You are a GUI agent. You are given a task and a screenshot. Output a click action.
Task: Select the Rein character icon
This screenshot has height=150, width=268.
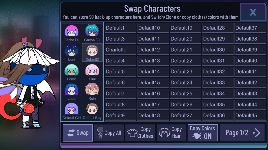coord(92,91)
